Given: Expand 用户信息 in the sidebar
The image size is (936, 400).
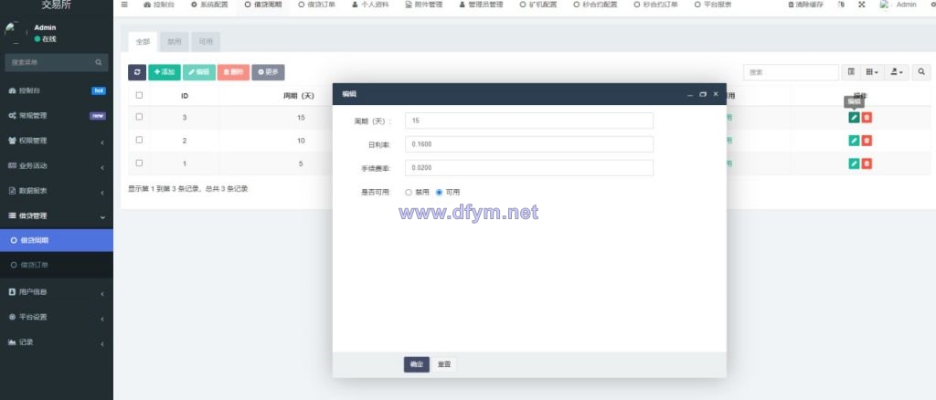Looking at the screenshot, I should pyautogui.click(x=56, y=292).
